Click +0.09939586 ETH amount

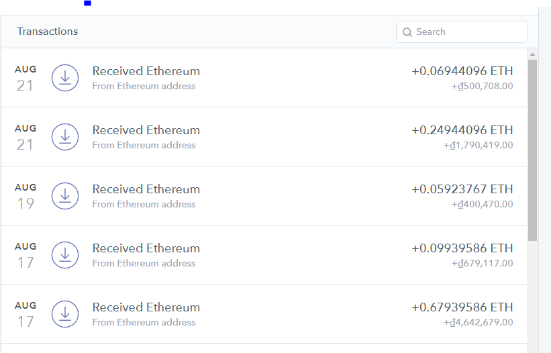pyautogui.click(x=462, y=248)
